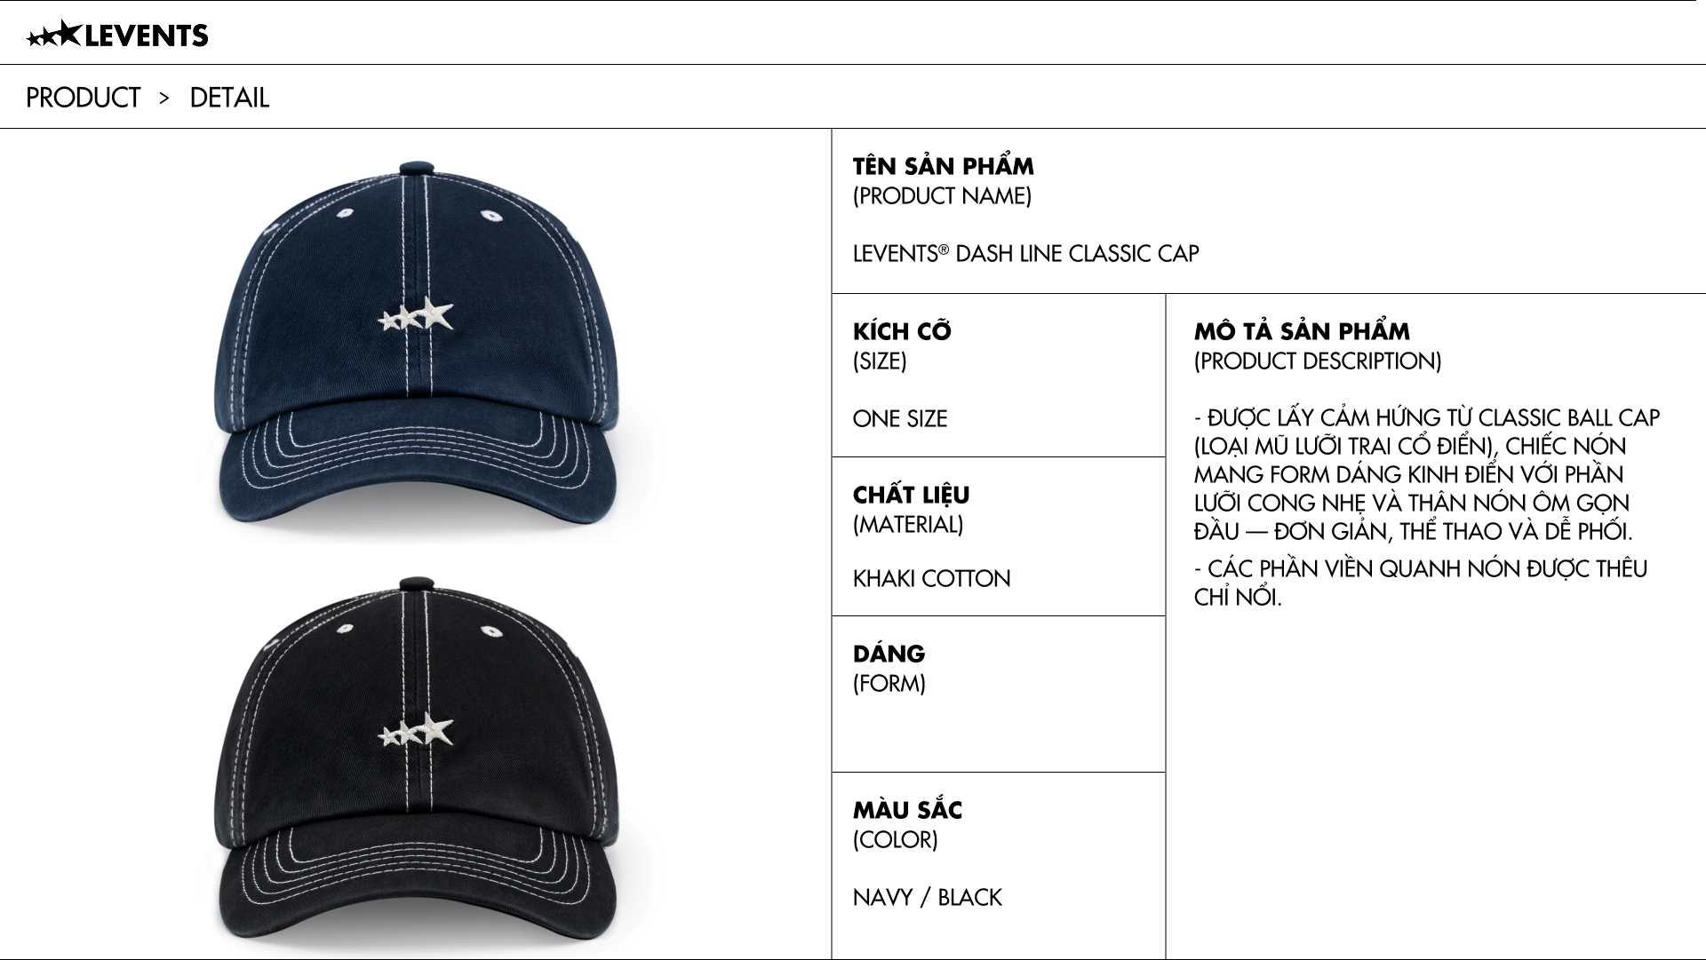The width and height of the screenshot is (1706, 960).
Task: Click the embroidered stitching description line
Action: point(1421,583)
